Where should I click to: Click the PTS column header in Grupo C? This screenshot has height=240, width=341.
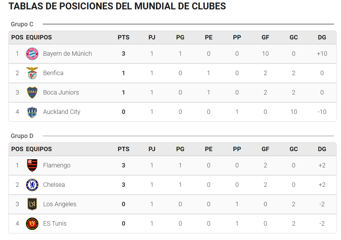(x=123, y=38)
